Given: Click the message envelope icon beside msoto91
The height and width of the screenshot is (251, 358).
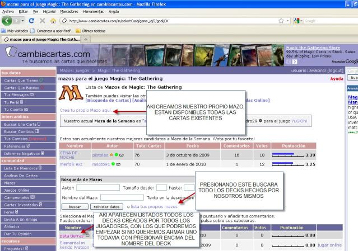Looking at the screenshot, I should tap(118, 164).
